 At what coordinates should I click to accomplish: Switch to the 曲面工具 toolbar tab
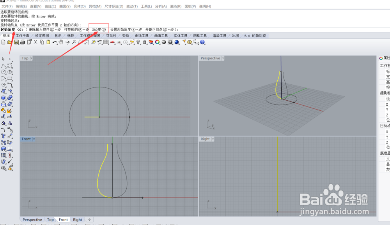click(x=161, y=36)
